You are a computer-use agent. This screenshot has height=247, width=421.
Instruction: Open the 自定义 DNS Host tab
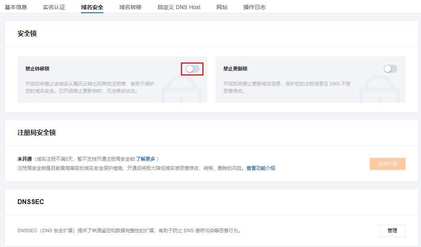tap(179, 7)
